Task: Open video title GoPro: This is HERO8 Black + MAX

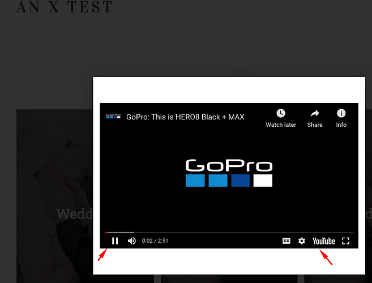Action: (185, 117)
